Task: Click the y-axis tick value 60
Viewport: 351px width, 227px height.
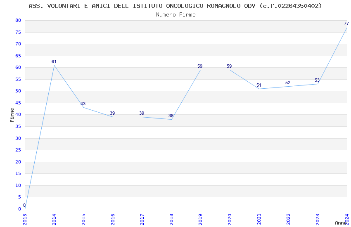Action: pyautogui.click(x=18, y=68)
